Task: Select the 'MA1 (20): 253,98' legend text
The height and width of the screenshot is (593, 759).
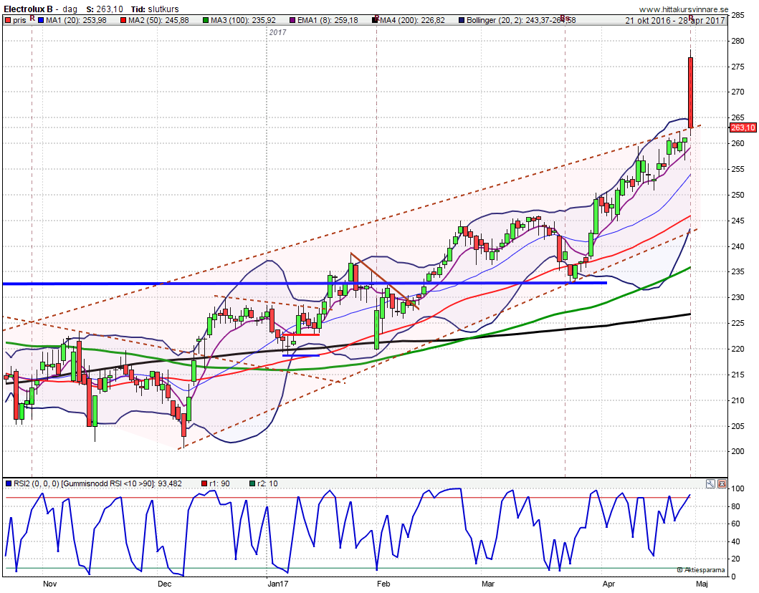Action: pyautogui.click(x=76, y=20)
